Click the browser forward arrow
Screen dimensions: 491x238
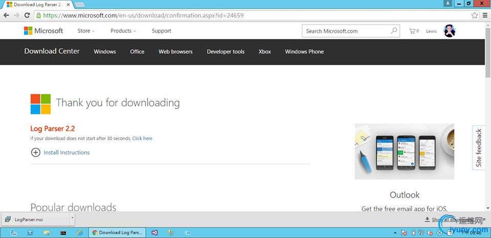click(16, 15)
